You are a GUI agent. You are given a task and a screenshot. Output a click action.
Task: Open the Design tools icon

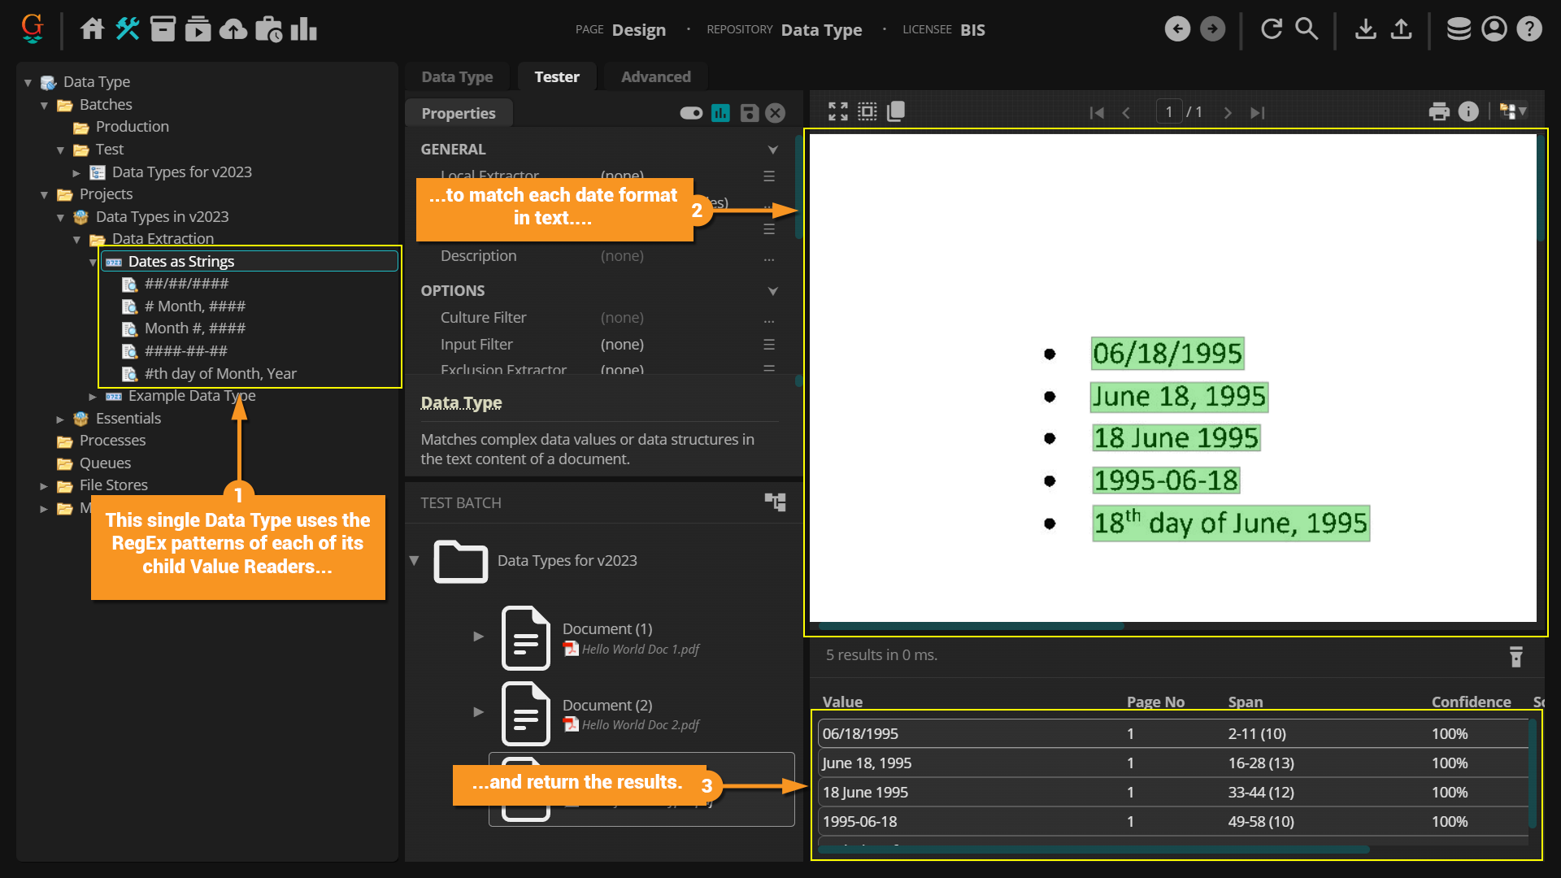coord(128,29)
